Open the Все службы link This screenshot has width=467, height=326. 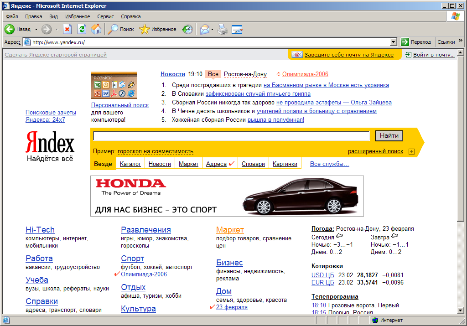coord(329,164)
